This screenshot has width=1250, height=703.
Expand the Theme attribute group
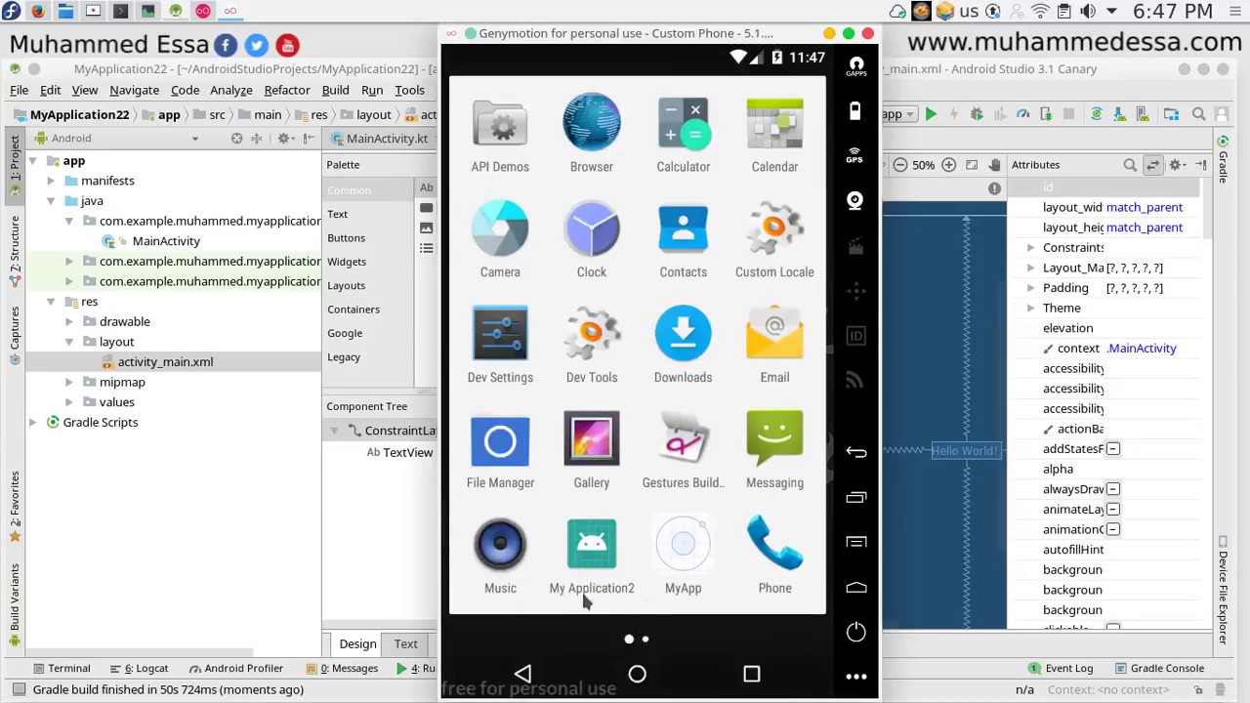[1030, 309]
